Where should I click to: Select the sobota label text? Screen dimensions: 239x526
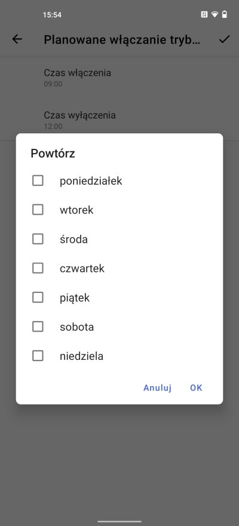pos(76,327)
